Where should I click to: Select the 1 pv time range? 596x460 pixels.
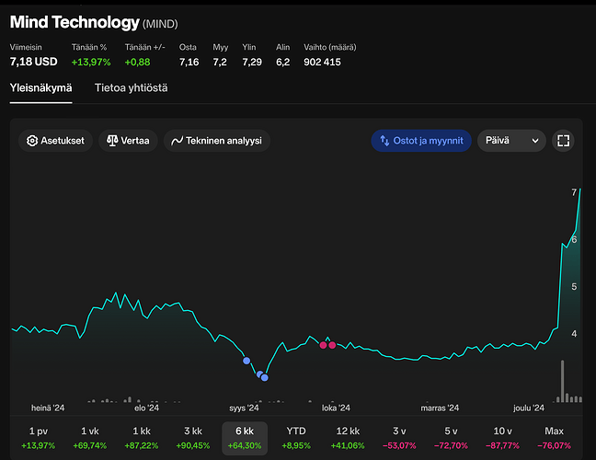(x=39, y=438)
